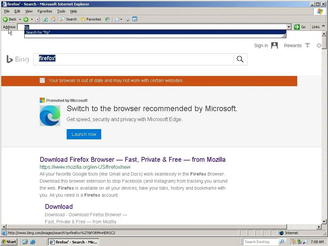
Task: Click the Bing logo
Action: pos(18,59)
